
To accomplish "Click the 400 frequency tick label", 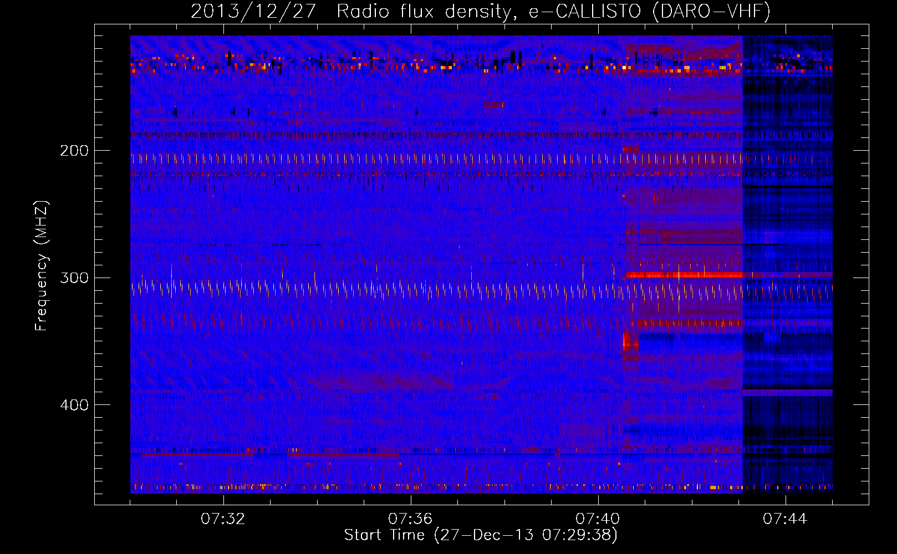I will (x=74, y=405).
